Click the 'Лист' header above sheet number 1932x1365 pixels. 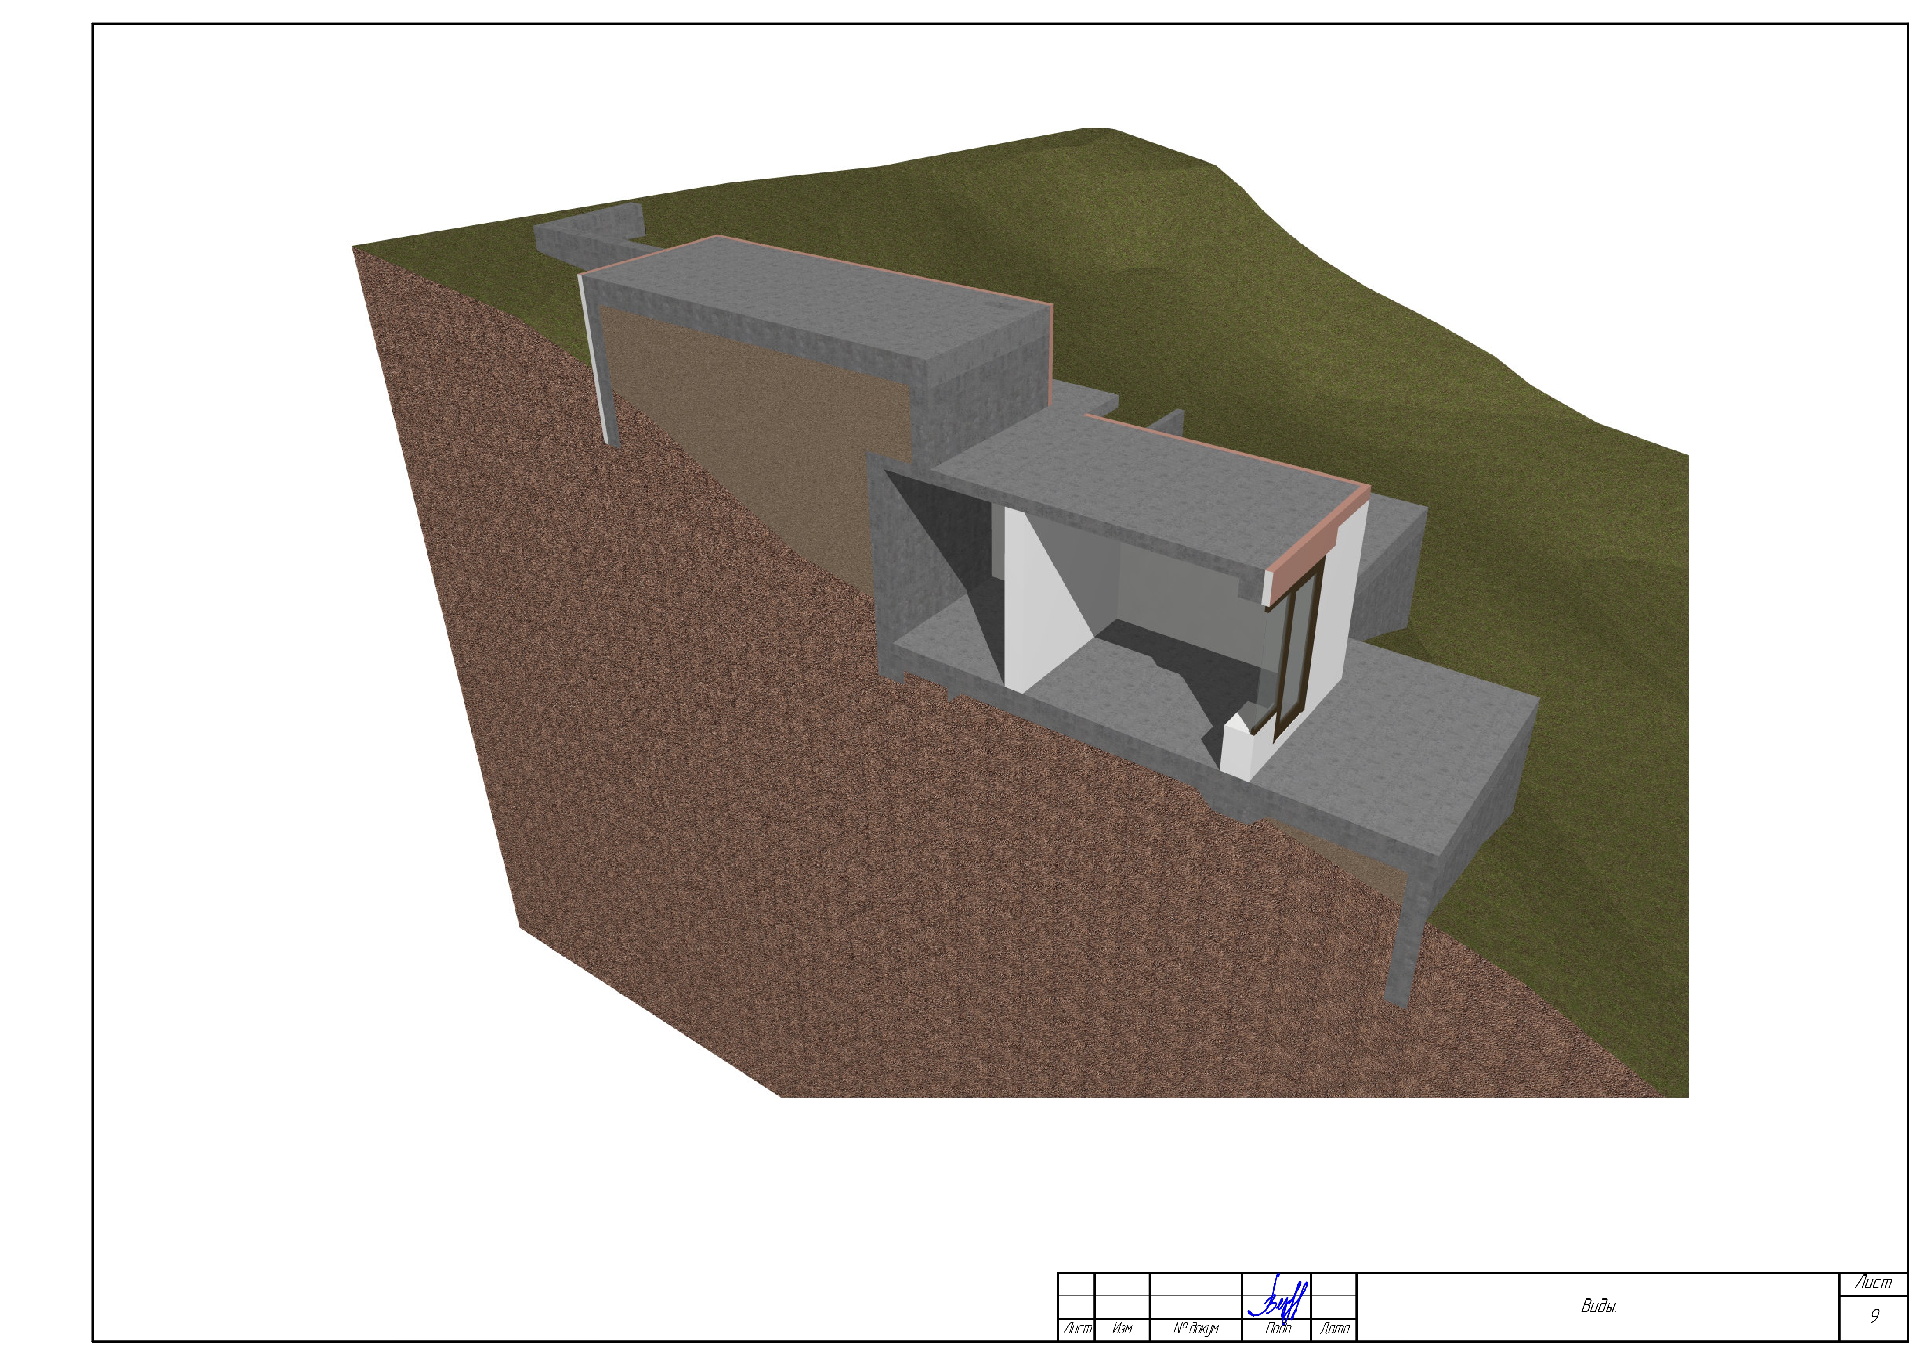pos(1873,1283)
